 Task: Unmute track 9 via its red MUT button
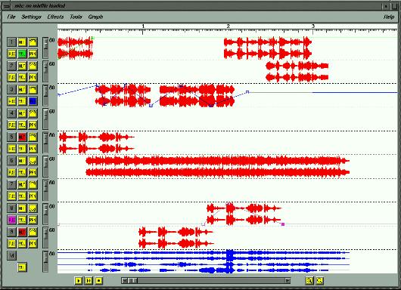[x=22, y=232]
